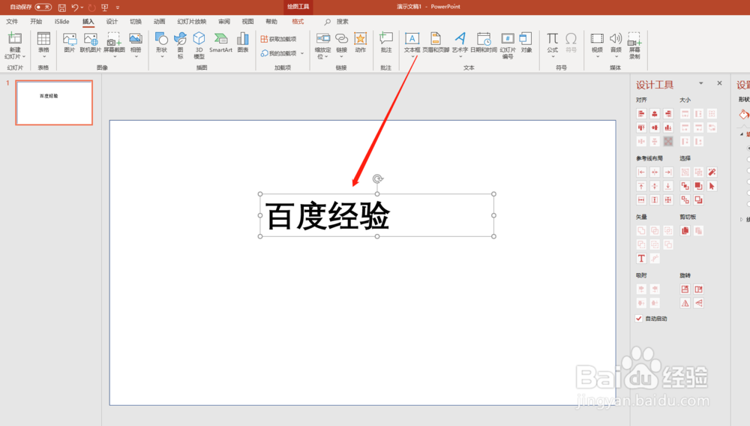Open the 形状 (Shapes) gallery

click(x=162, y=45)
